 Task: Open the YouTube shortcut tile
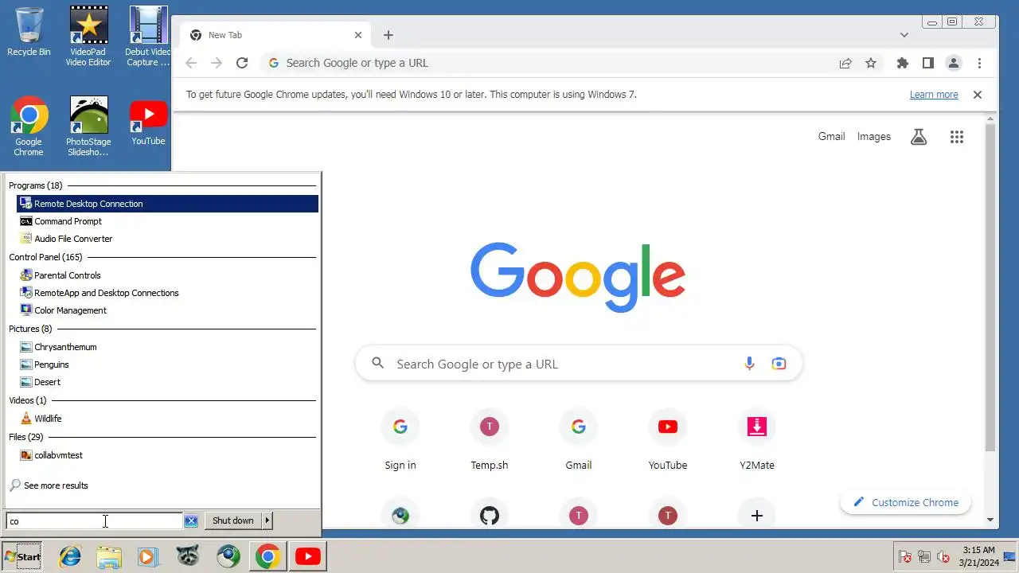click(668, 440)
